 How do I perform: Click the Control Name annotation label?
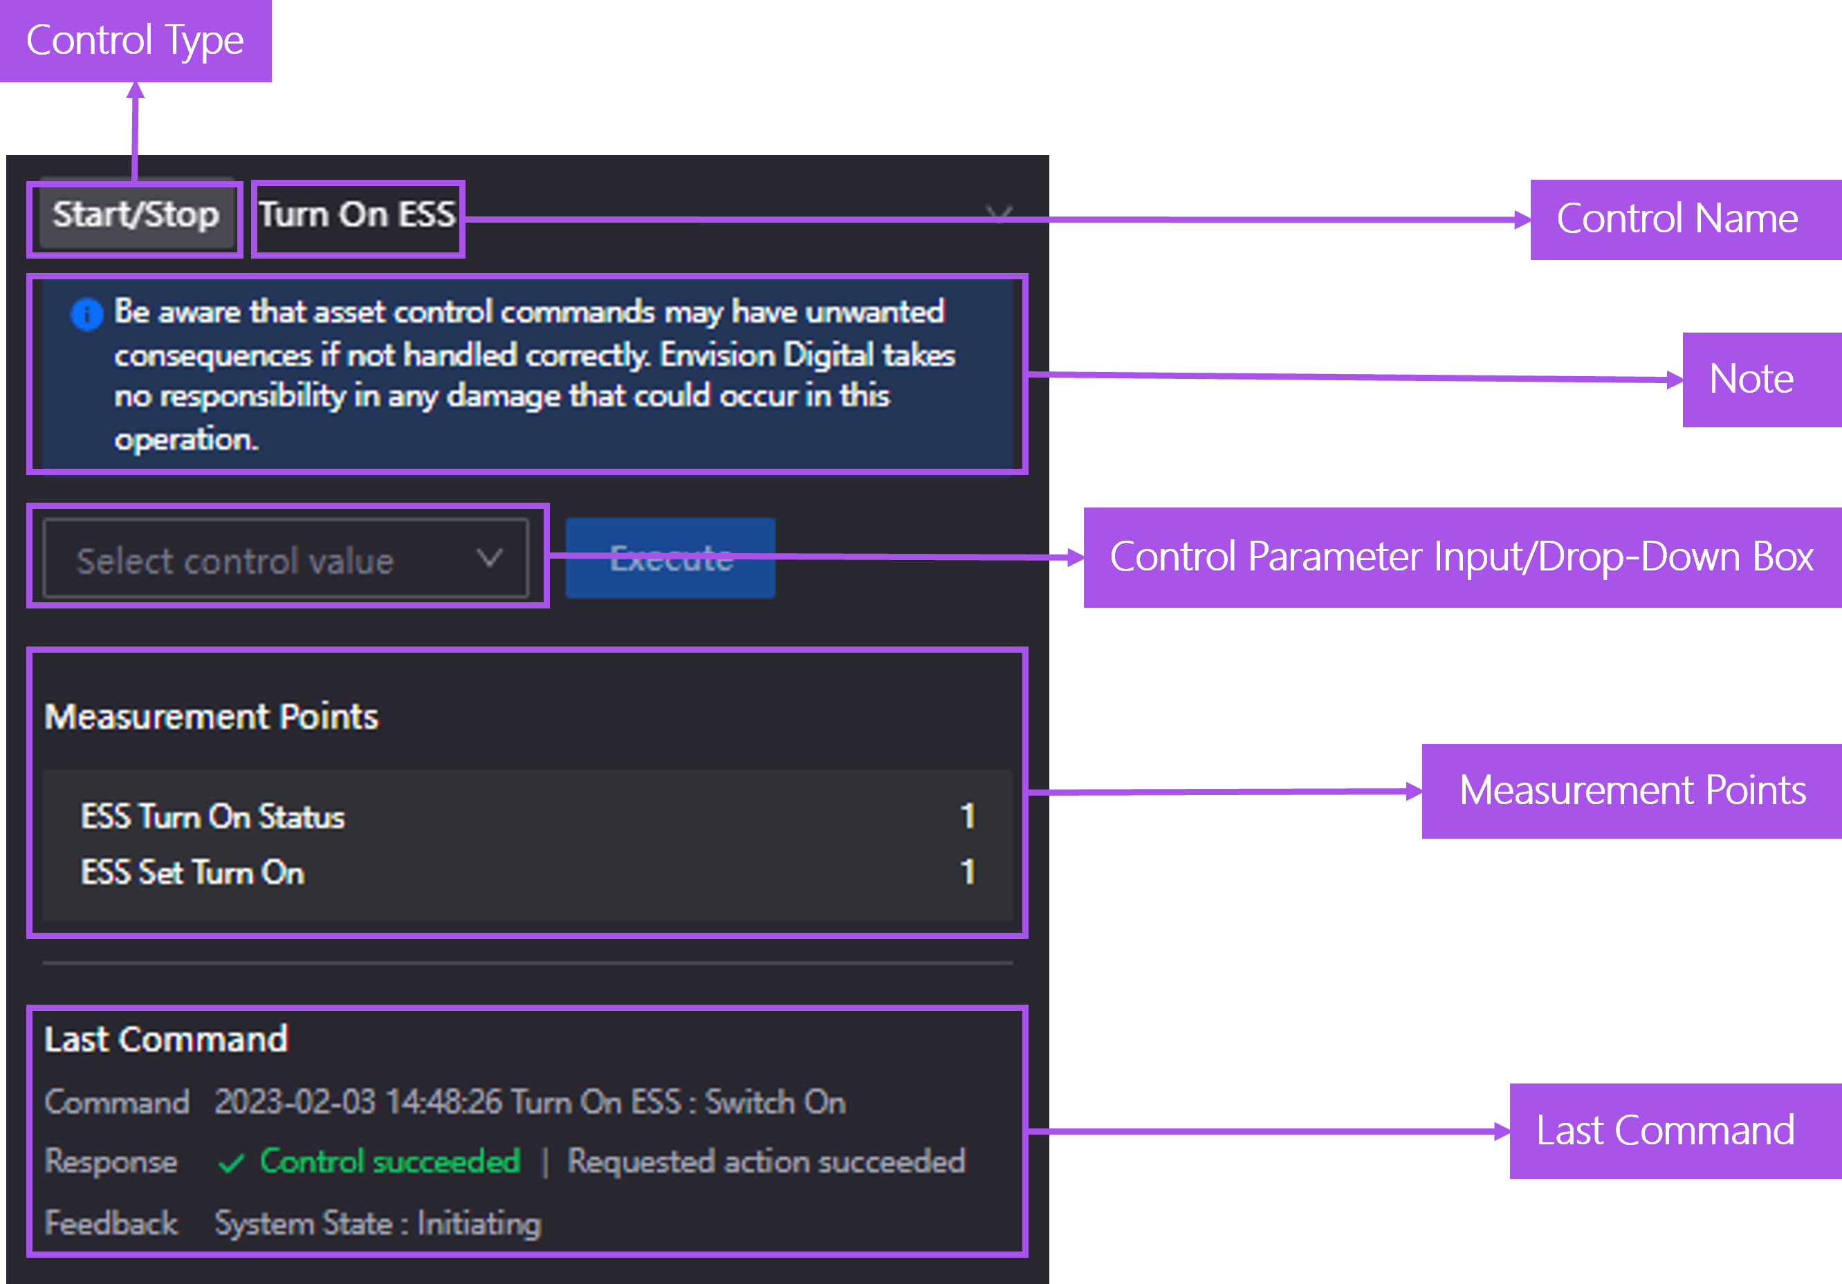click(x=1677, y=219)
